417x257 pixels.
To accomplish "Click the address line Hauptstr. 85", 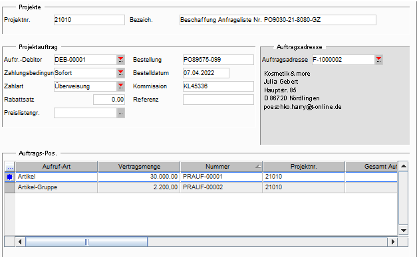I will [x=280, y=90].
